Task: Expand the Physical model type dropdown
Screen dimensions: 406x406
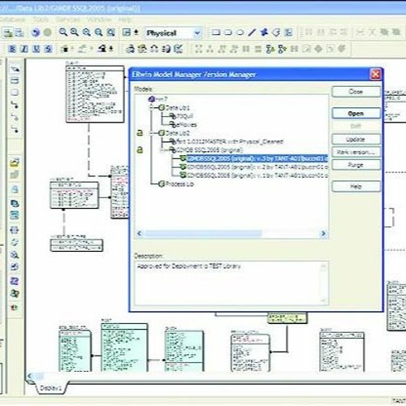Action: coord(197,33)
